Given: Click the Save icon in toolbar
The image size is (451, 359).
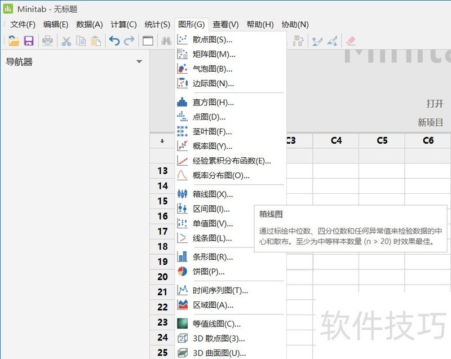Looking at the screenshot, I should (x=28, y=41).
